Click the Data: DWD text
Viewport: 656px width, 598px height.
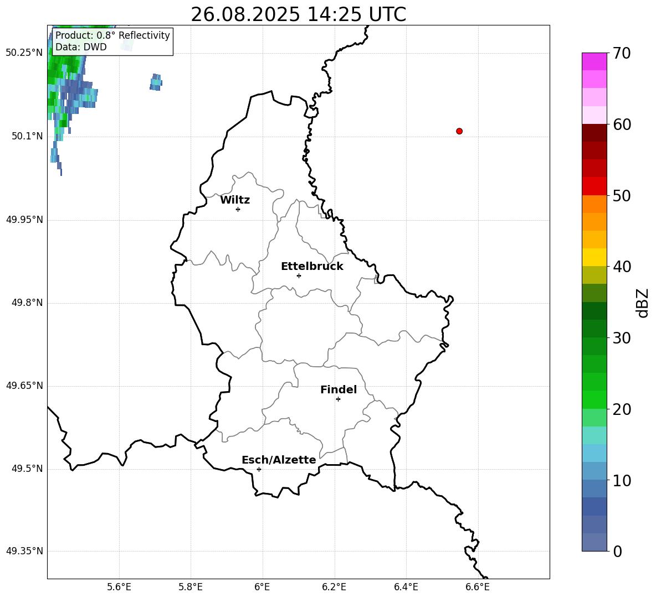[x=81, y=47]
